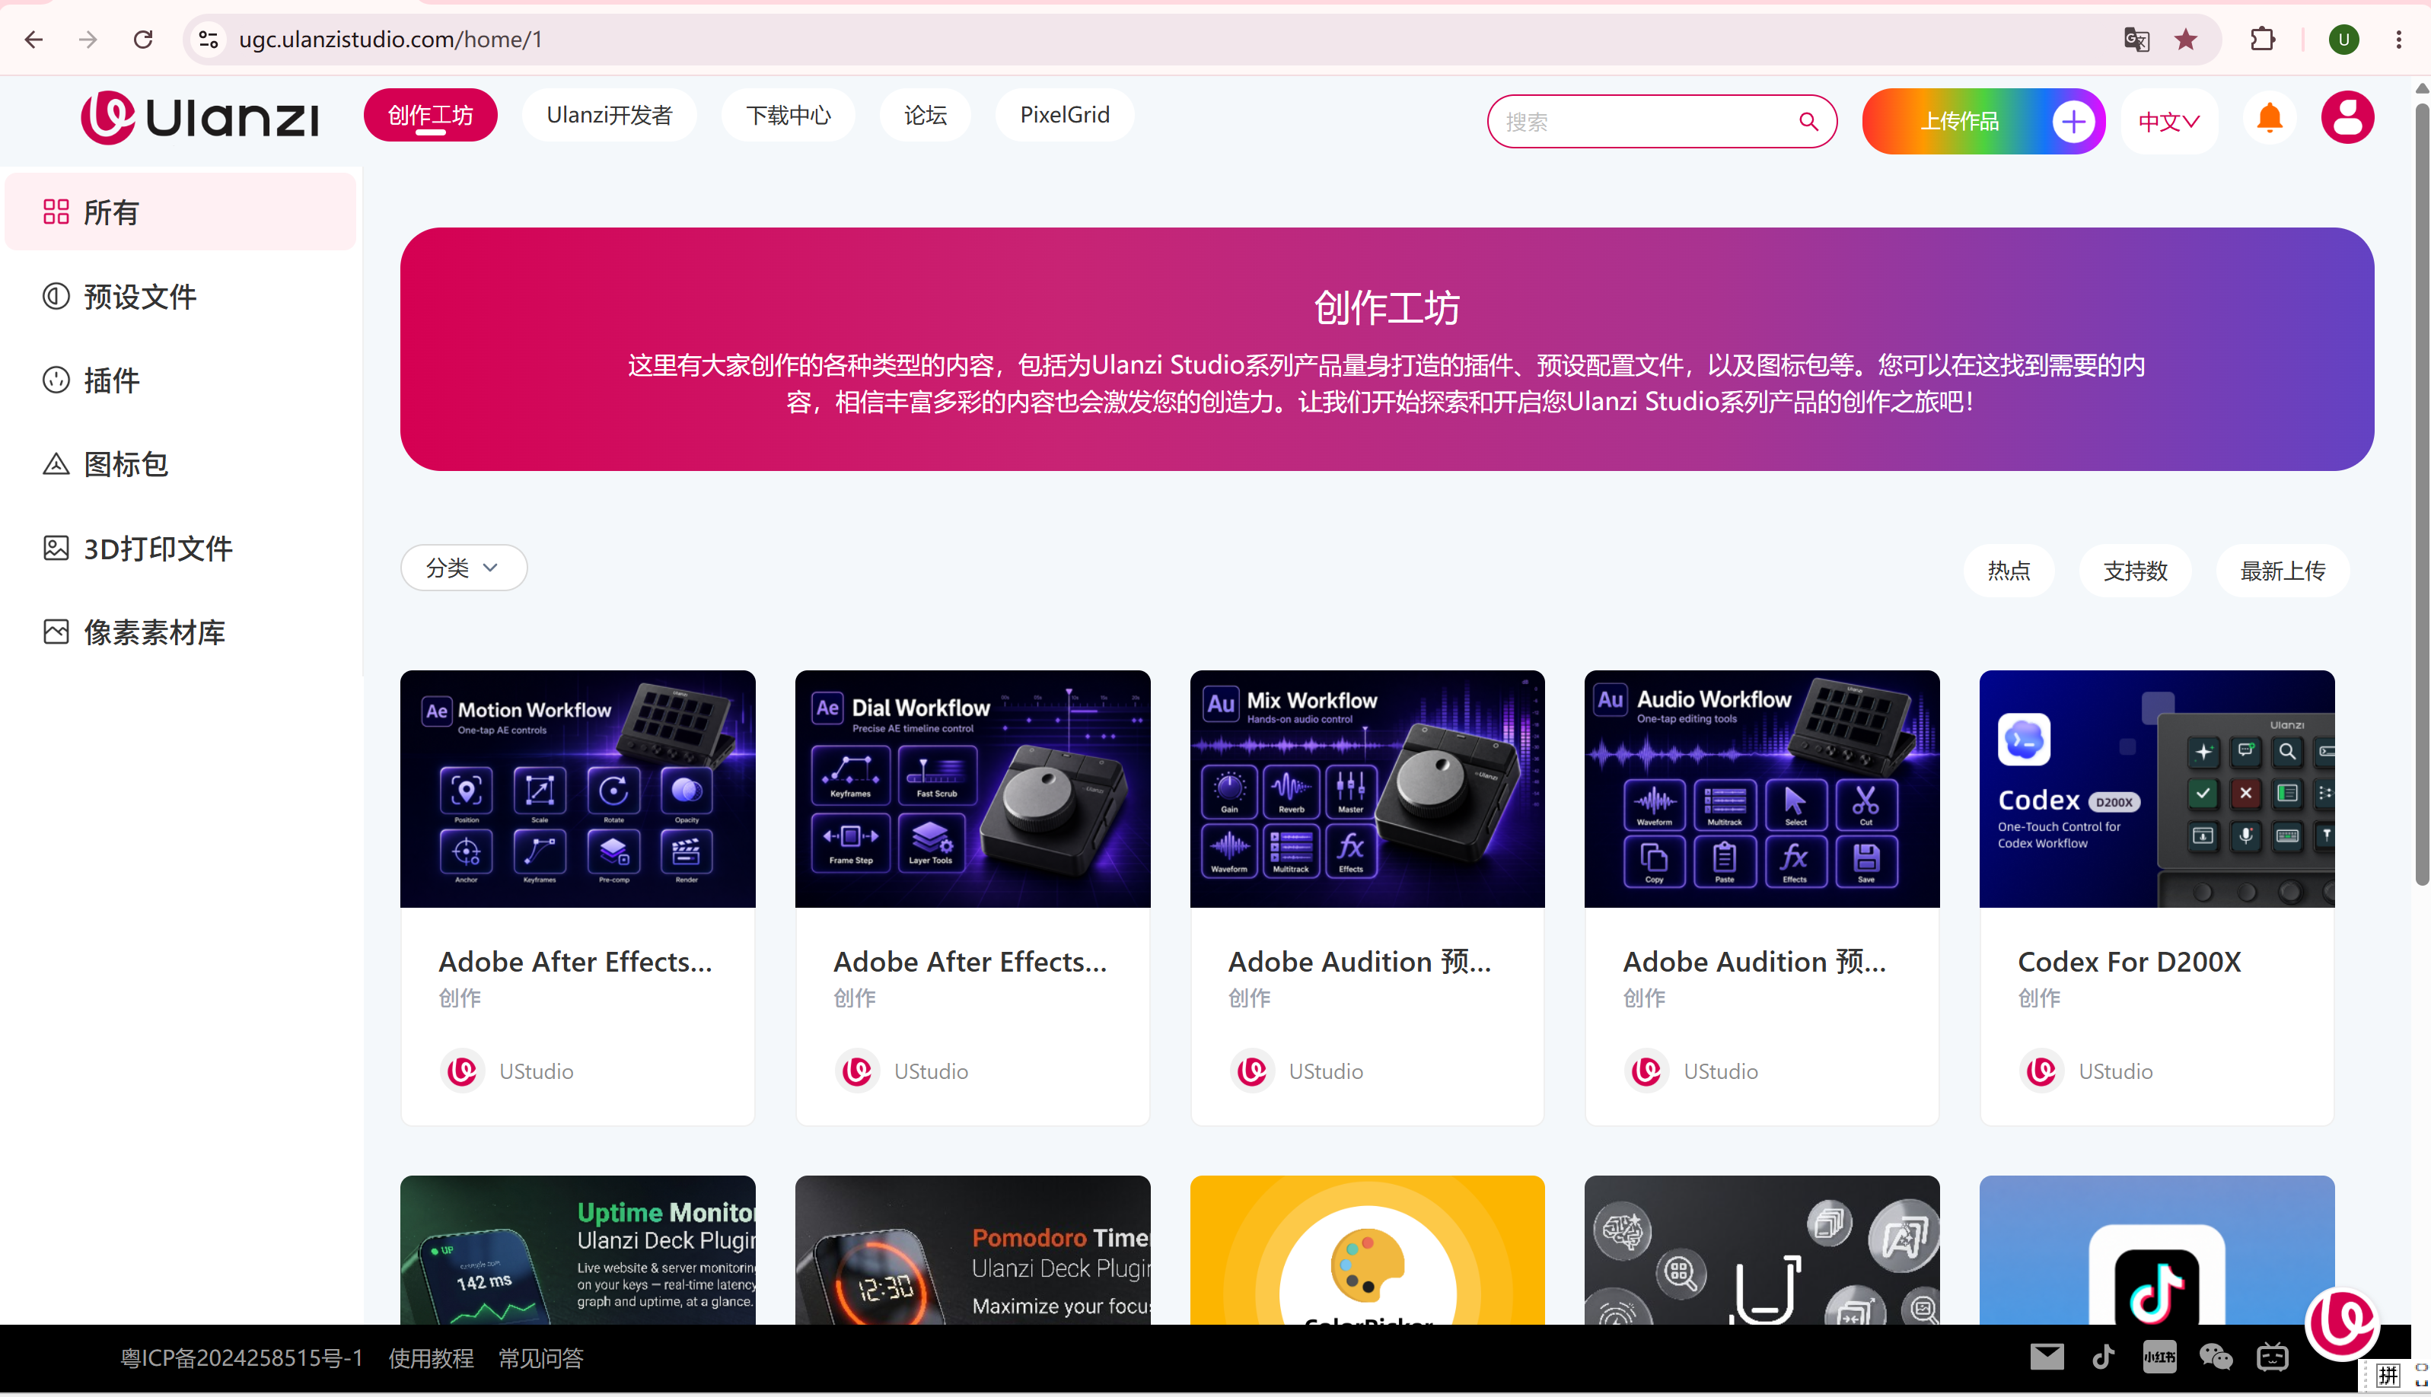
Task: Open the 论坛 tab
Action: [926, 115]
